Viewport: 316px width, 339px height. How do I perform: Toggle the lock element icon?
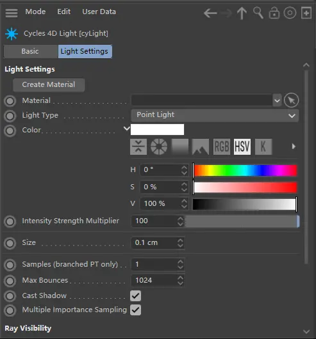tap(274, 13)
